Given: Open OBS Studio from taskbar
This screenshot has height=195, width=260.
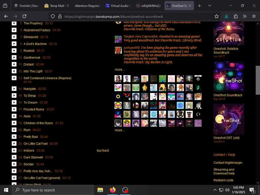Looking at the screenshot, I should (125, 190).
